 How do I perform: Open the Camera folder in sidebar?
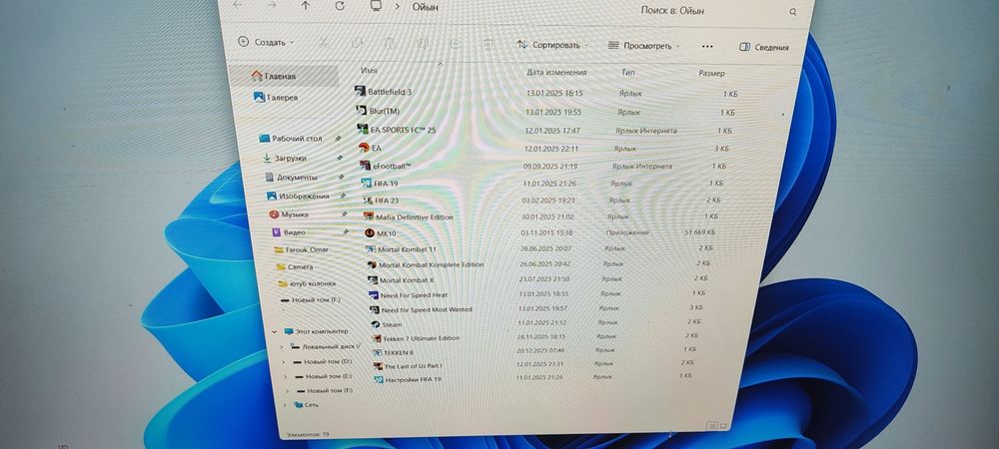click(x=300, y=267)
